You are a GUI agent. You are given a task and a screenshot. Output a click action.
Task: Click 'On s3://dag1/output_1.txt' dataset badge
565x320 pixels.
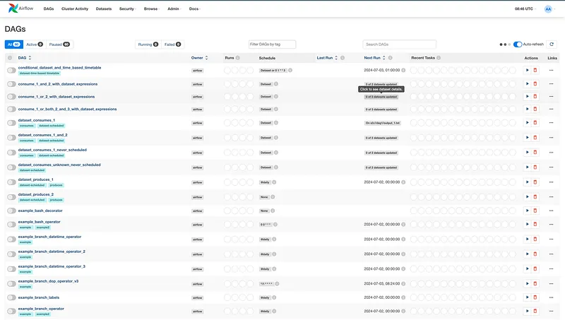[x=382, y=123]
